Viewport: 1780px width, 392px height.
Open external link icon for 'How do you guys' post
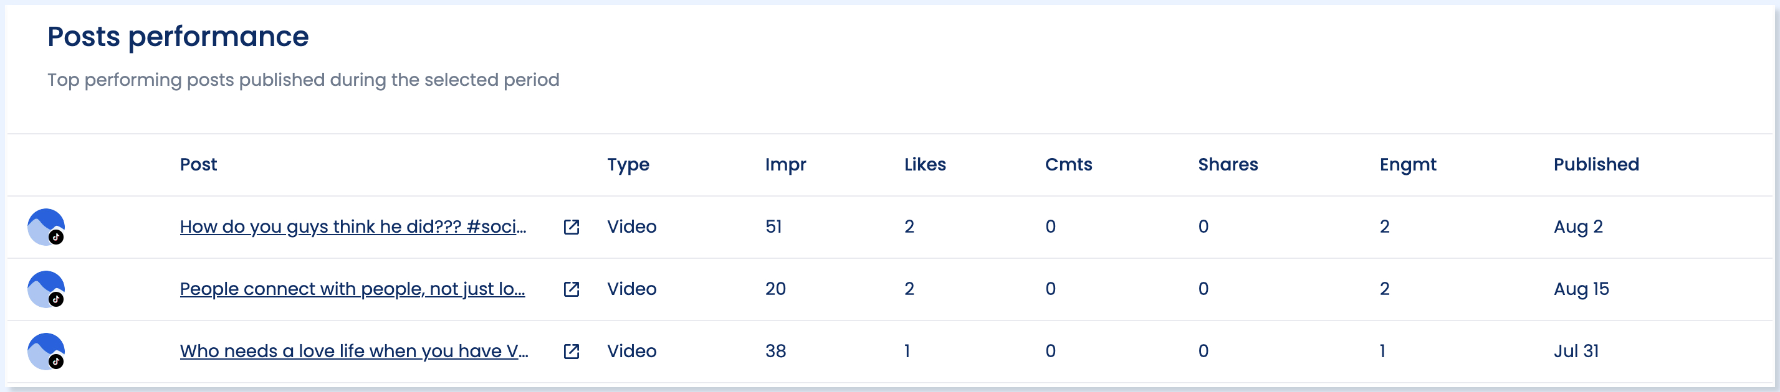pyautogui.click(x=572, y=227)
